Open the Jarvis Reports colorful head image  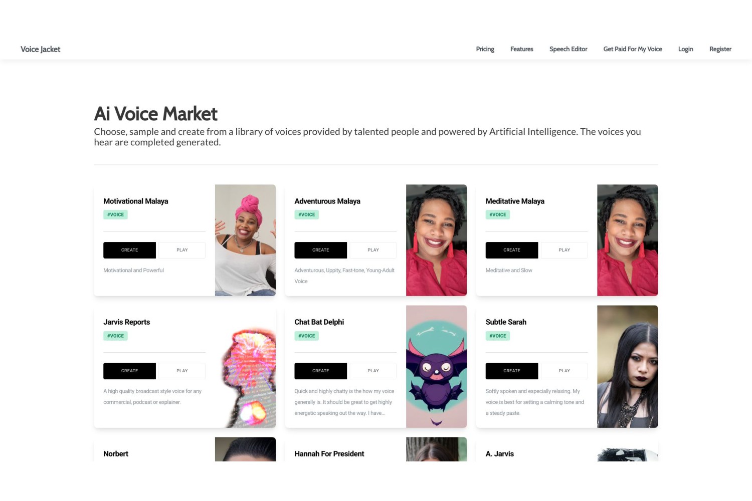[x=248, y=377]
